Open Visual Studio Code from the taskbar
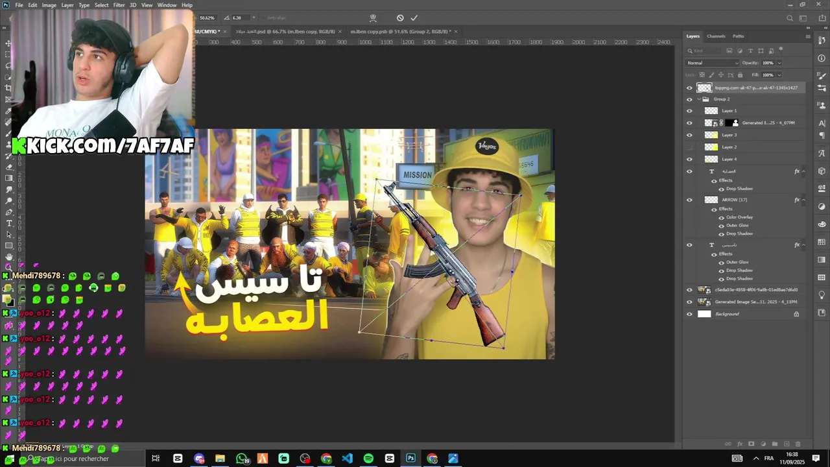 coord(347,459)
